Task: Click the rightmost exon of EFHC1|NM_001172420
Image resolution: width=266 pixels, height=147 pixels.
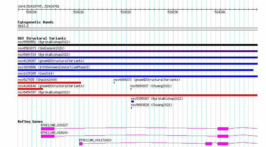Action: 223,144
